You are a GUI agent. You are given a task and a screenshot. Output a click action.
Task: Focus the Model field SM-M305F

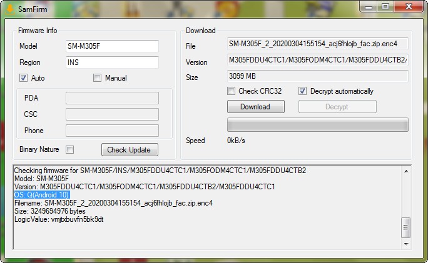point(112,46)
